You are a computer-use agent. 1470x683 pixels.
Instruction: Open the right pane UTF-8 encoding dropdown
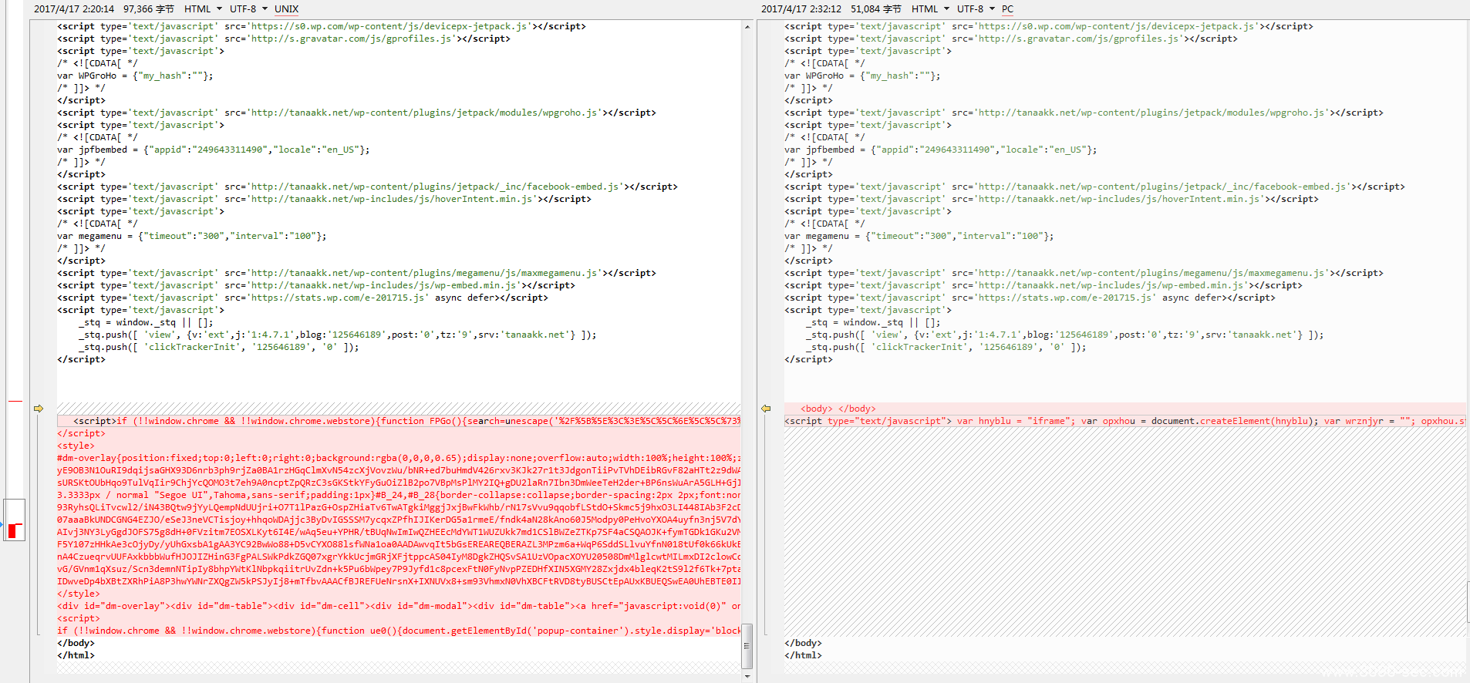pos(976,9)
